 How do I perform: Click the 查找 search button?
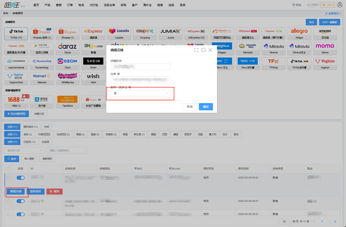click(12, 159)
